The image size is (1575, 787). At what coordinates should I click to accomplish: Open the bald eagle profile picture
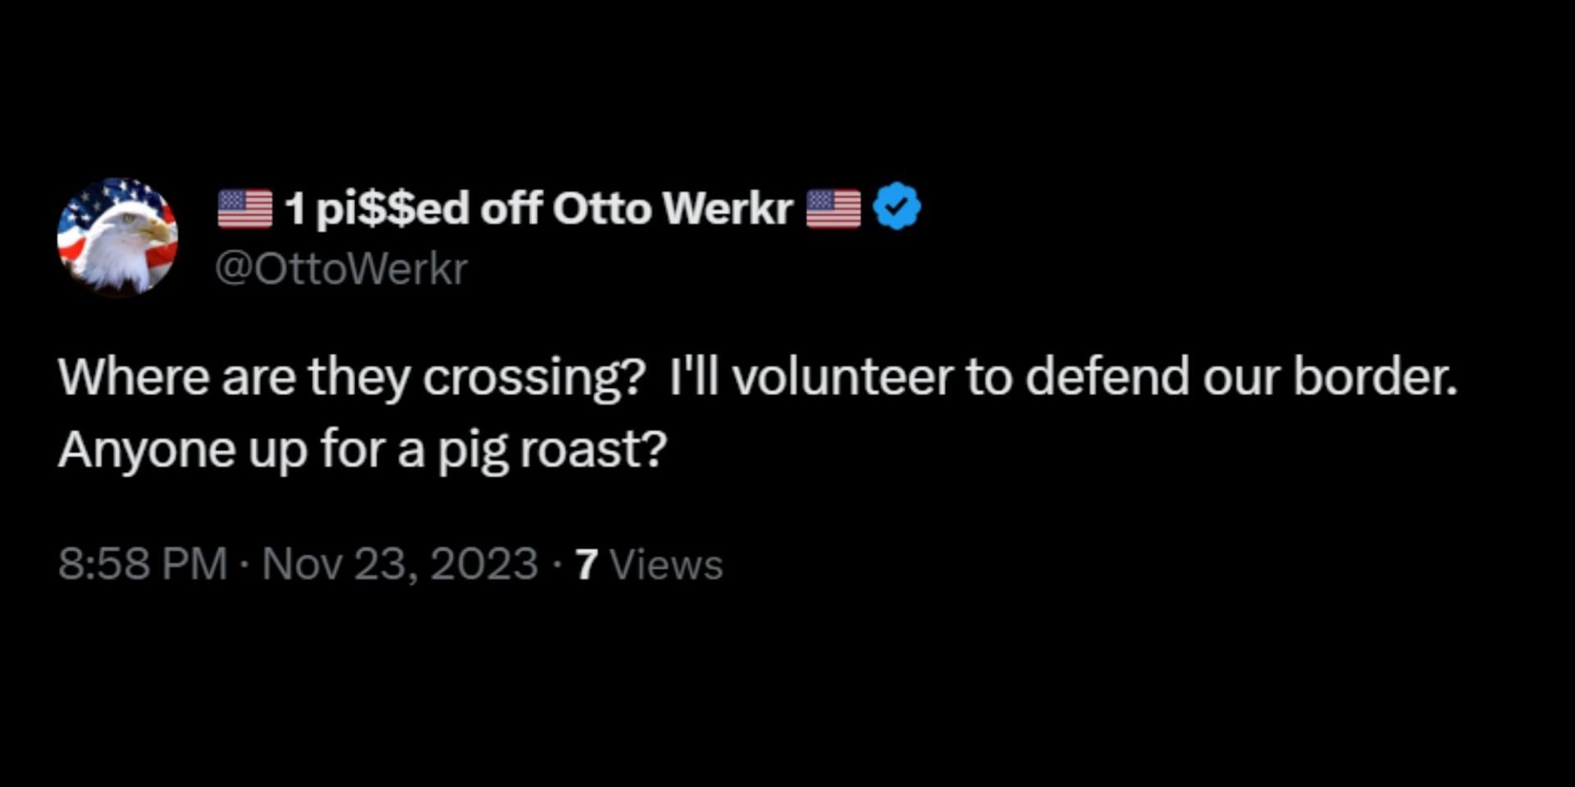117,236
